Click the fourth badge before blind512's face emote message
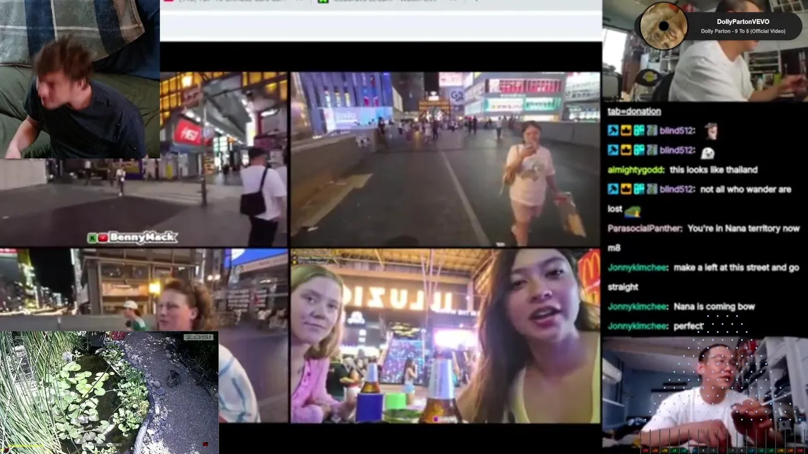This screenshot has width=808, height=454. tap(651, 131)
